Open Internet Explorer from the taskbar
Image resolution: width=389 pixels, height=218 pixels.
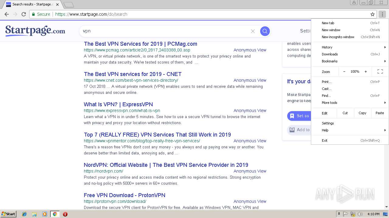click(24, 214)
